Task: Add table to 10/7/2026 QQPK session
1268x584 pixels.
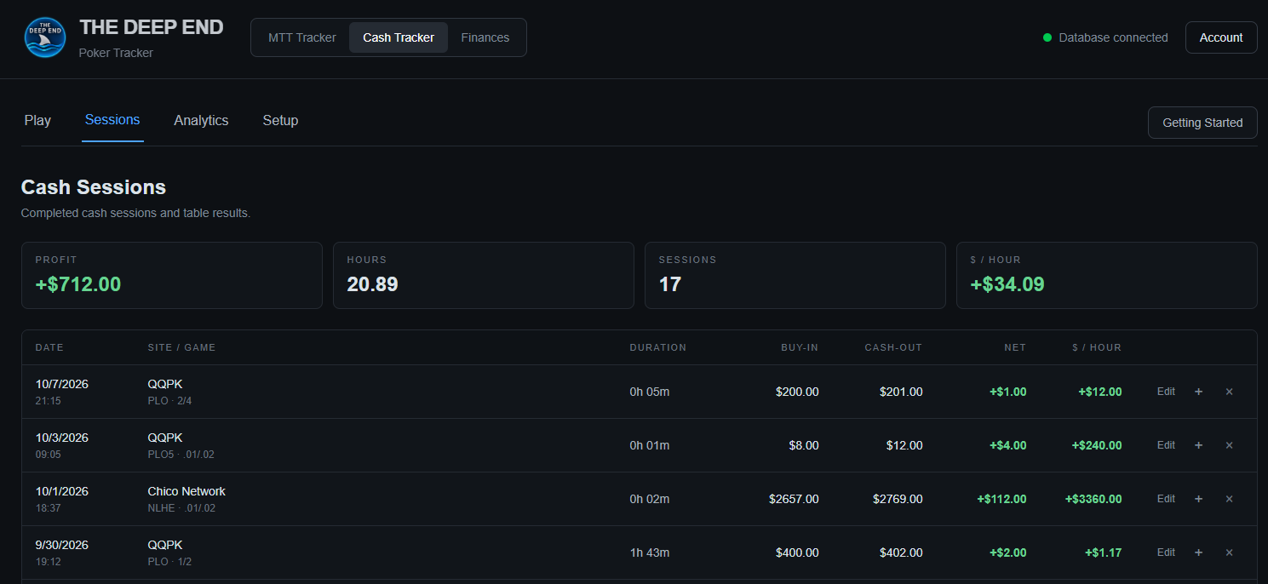Action: coord(1198,392)
